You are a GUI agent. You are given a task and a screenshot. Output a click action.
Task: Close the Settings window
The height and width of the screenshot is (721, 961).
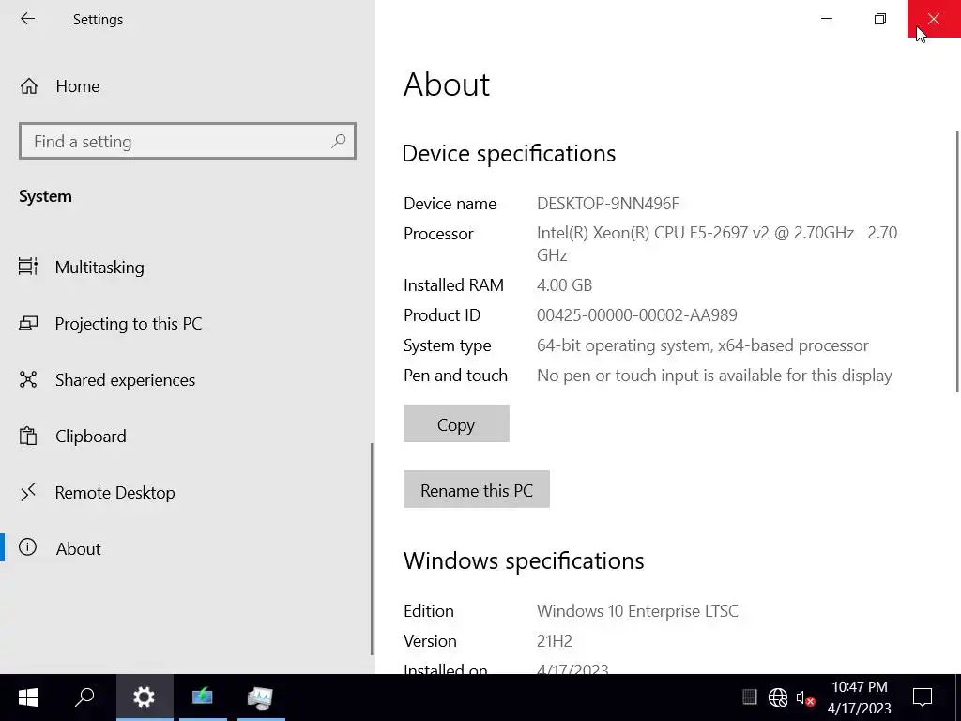coord(934,19)
